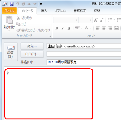Redo action in quick access toolbar
The height and width of the screenshot is (120, 121).
tap(23, 4)
